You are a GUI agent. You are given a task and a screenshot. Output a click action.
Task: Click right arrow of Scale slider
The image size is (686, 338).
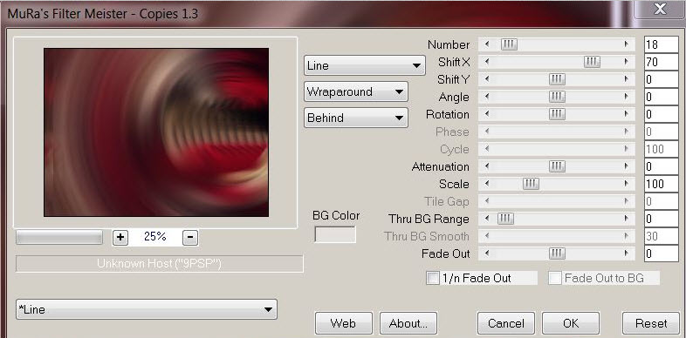(627, 184)
